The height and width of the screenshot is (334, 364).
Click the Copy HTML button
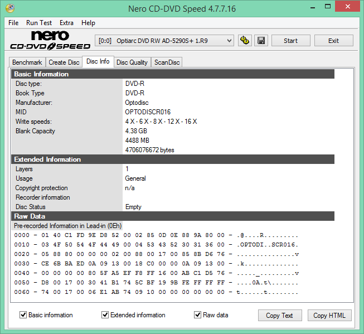(x=329, y=316)
